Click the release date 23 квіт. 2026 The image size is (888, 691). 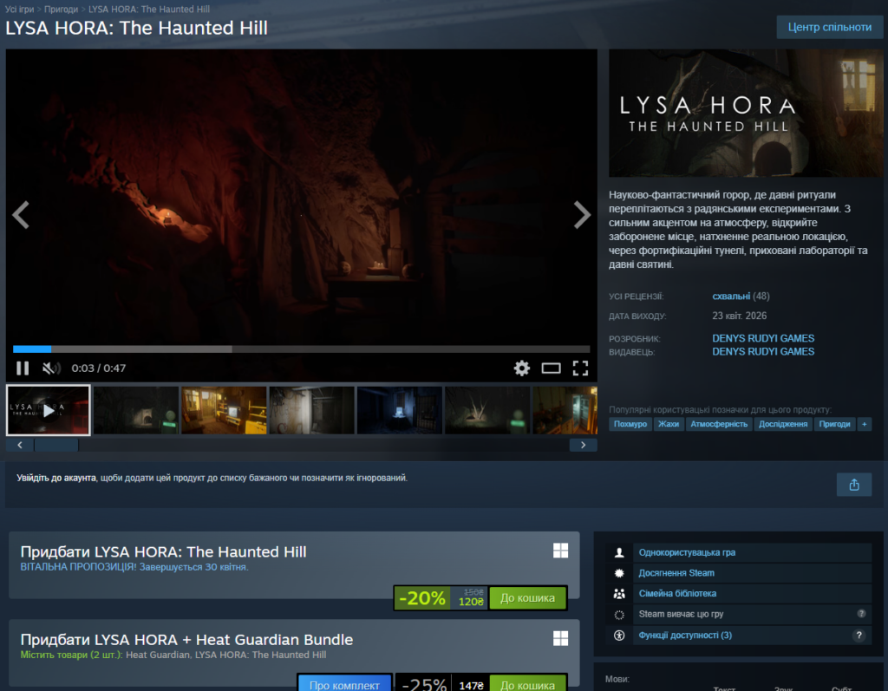739,316
